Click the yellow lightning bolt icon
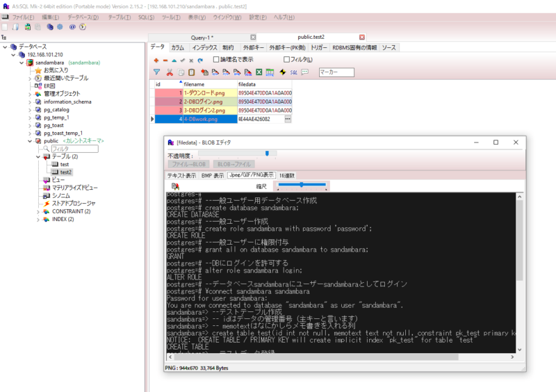 click(283, 72)
